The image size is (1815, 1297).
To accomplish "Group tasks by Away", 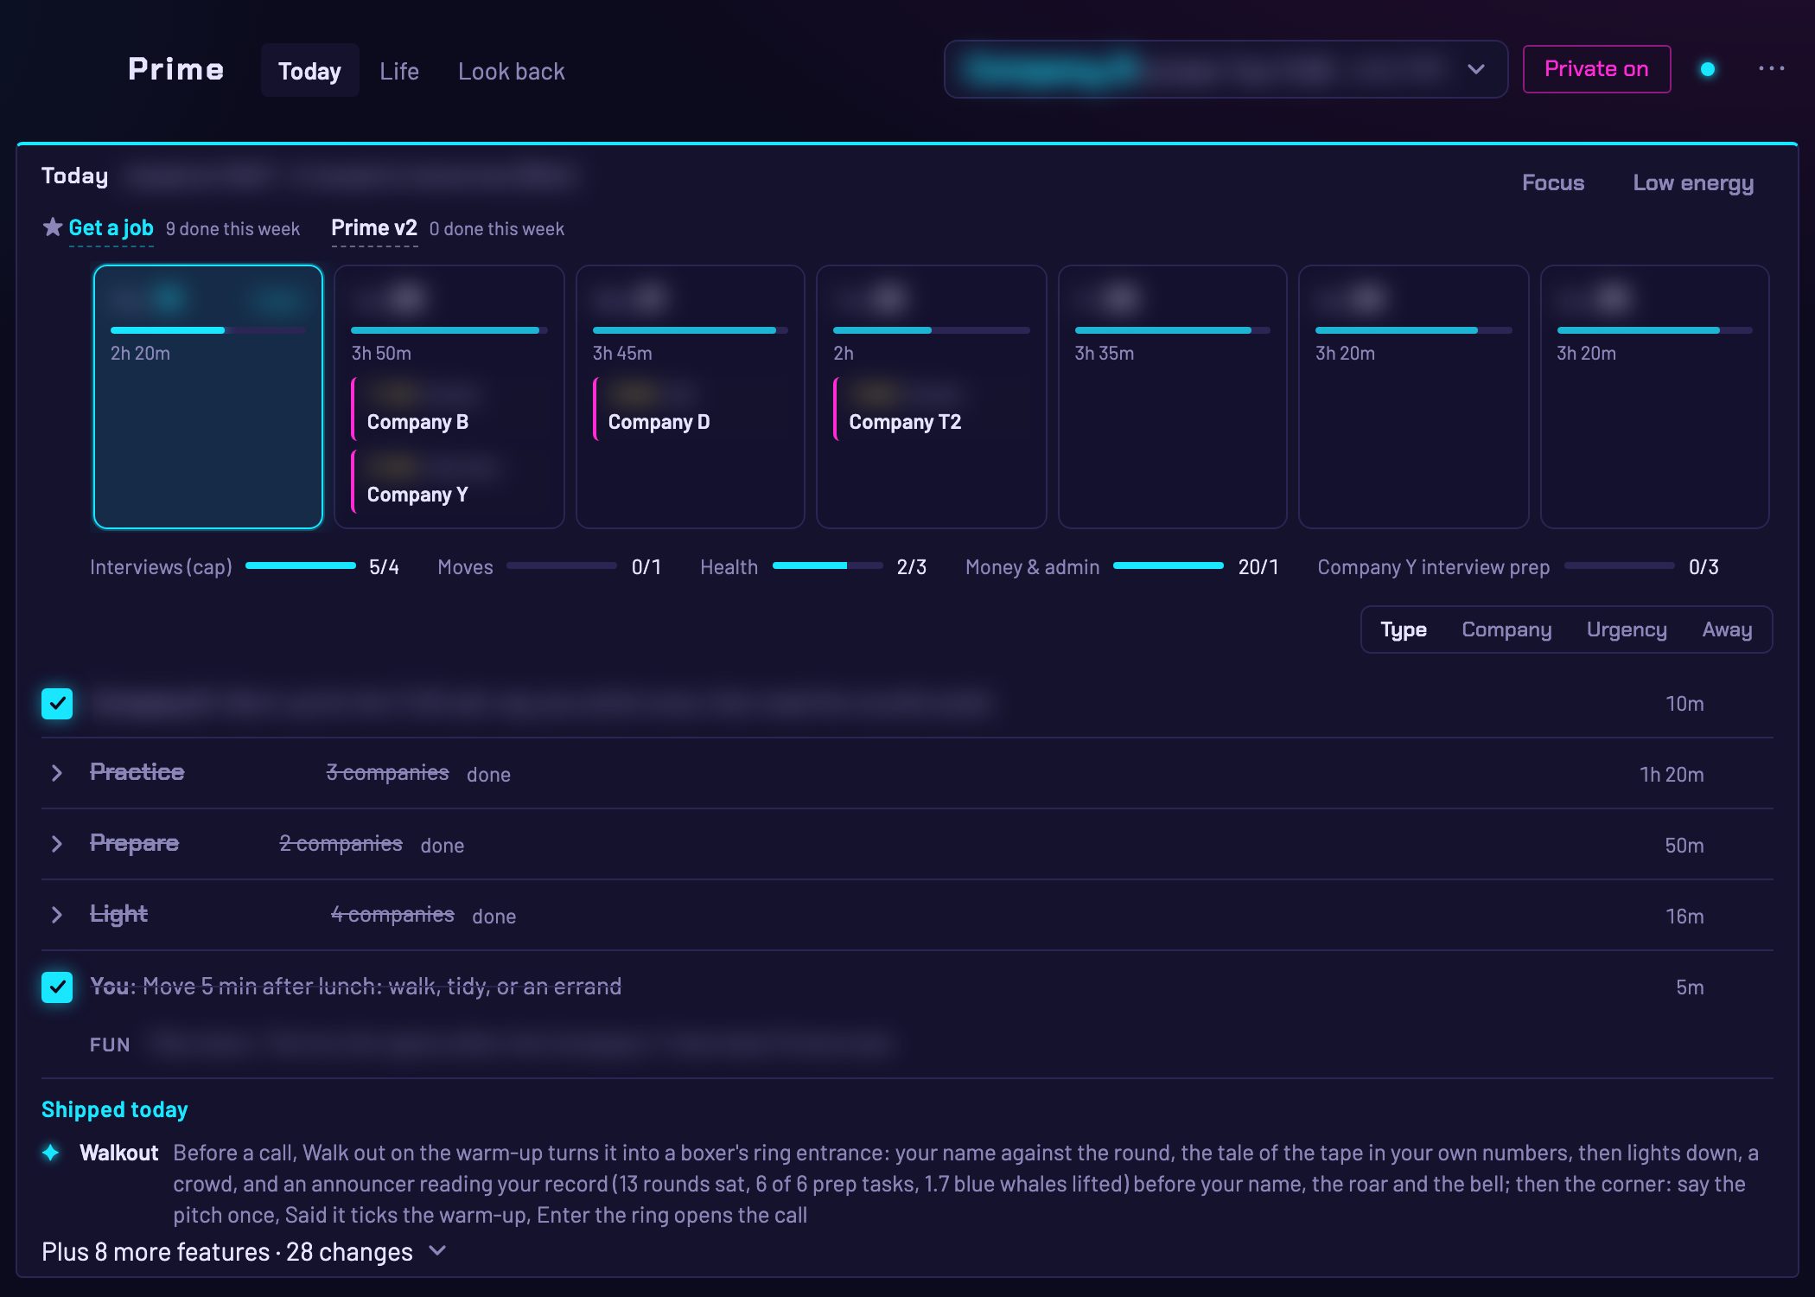I will point(1727,629).
